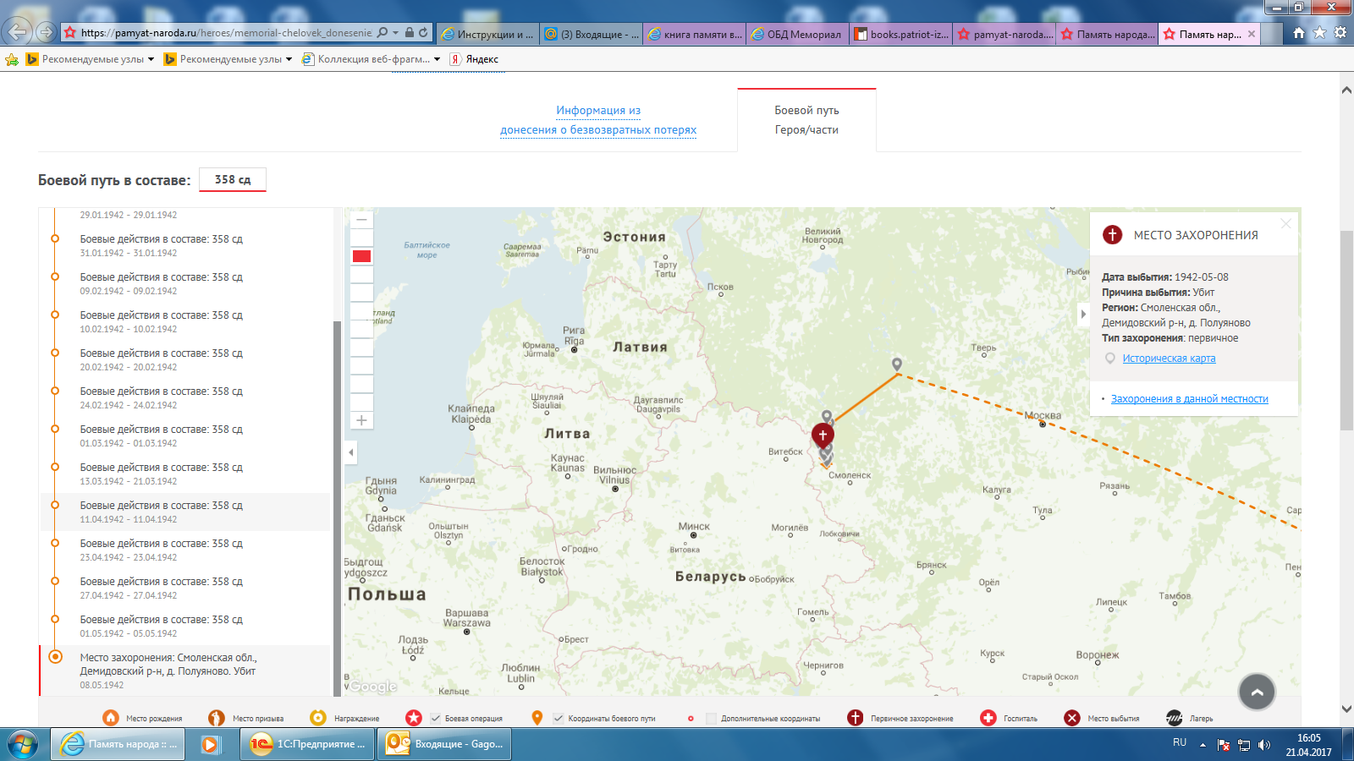Uncheck Координаты боевого пути checkbox

(559, 719)
